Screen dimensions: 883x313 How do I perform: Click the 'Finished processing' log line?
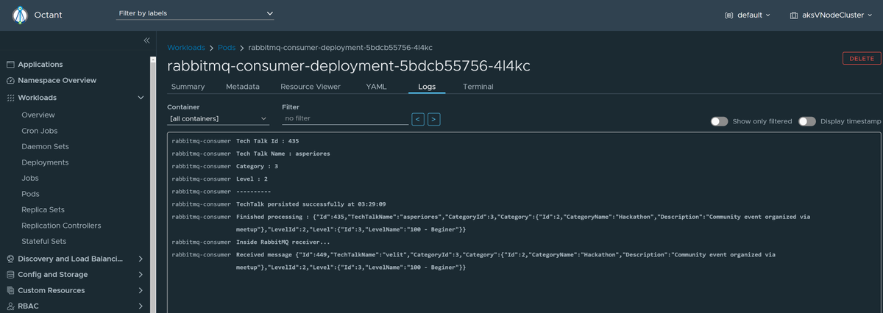tap(523, 223)
